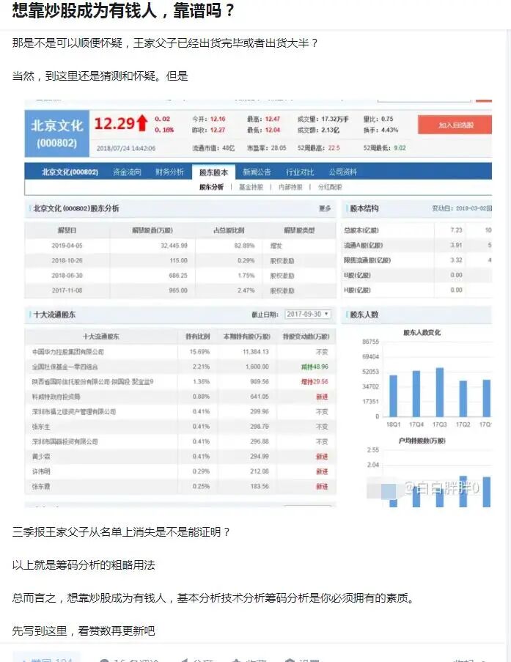Switch to the 新闻公告 tab
The width and height of the screenshot is (511, 662).
257,172
